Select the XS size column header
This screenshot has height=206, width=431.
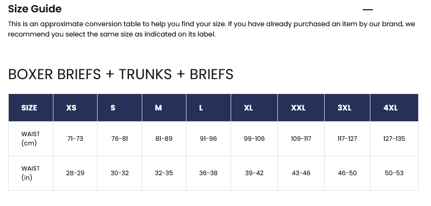[71, 108]
